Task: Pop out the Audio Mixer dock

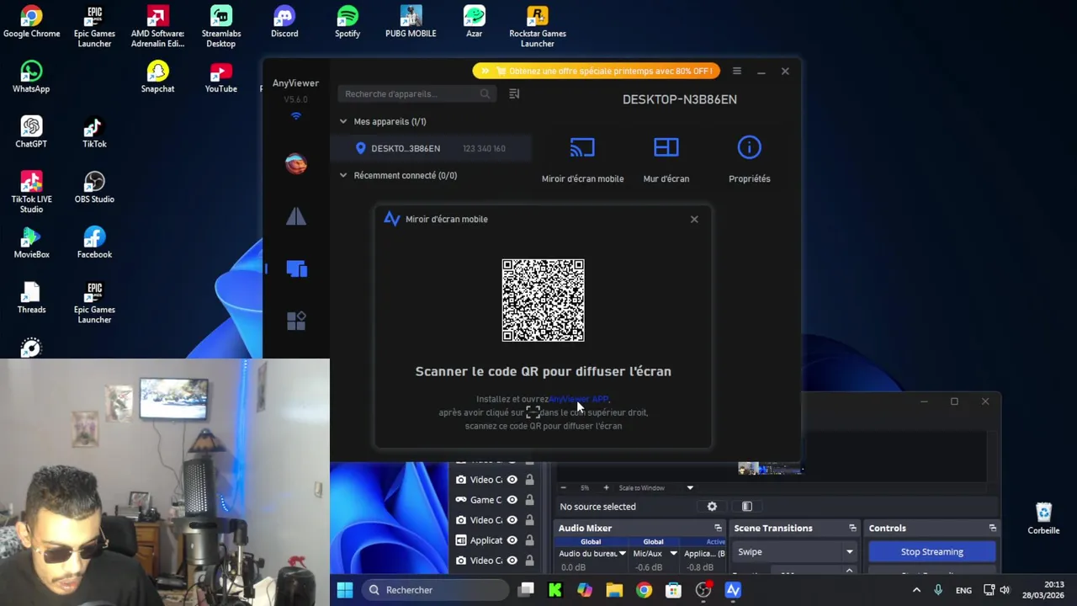Action: [718, 528]
